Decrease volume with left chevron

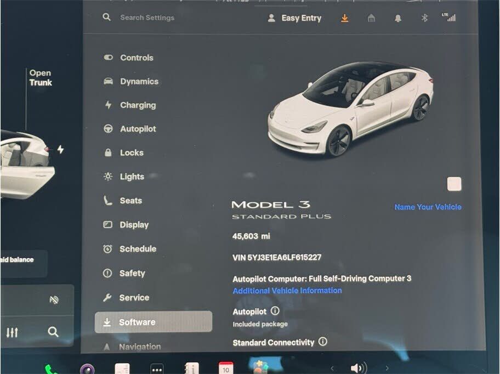(332, 368)
